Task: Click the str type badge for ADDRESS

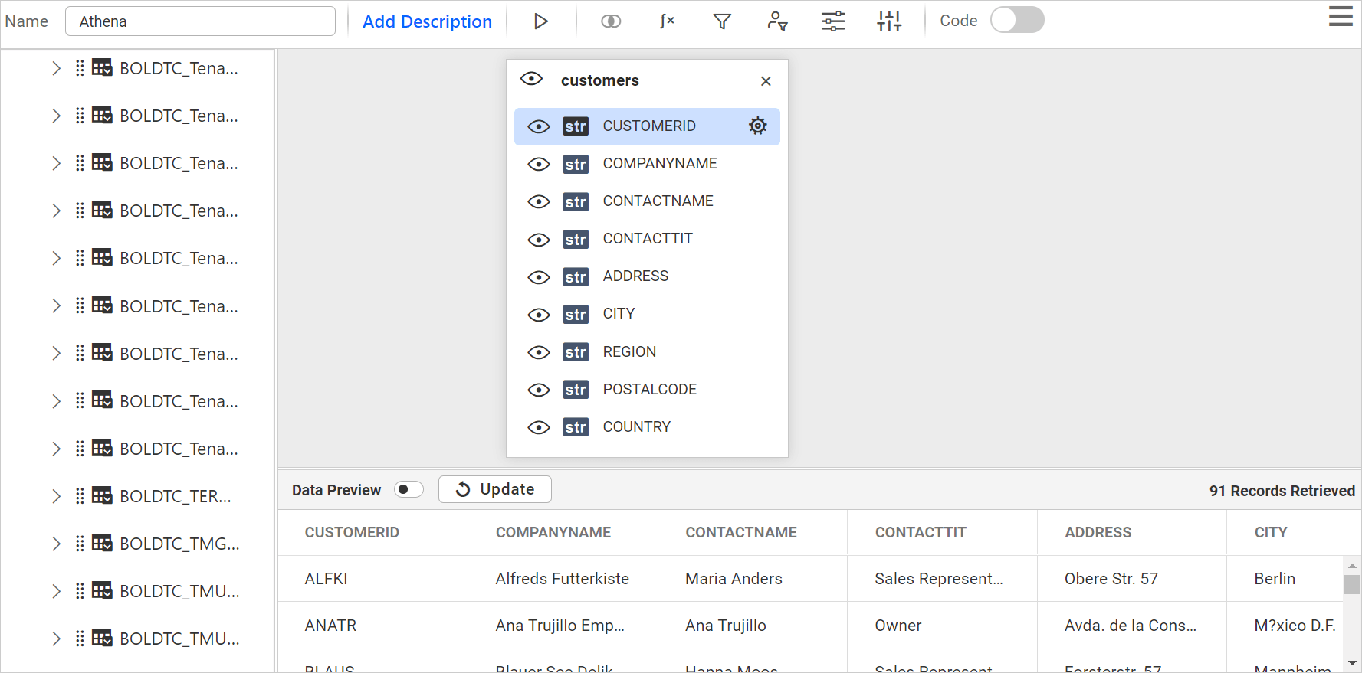Action: (576, 276)
